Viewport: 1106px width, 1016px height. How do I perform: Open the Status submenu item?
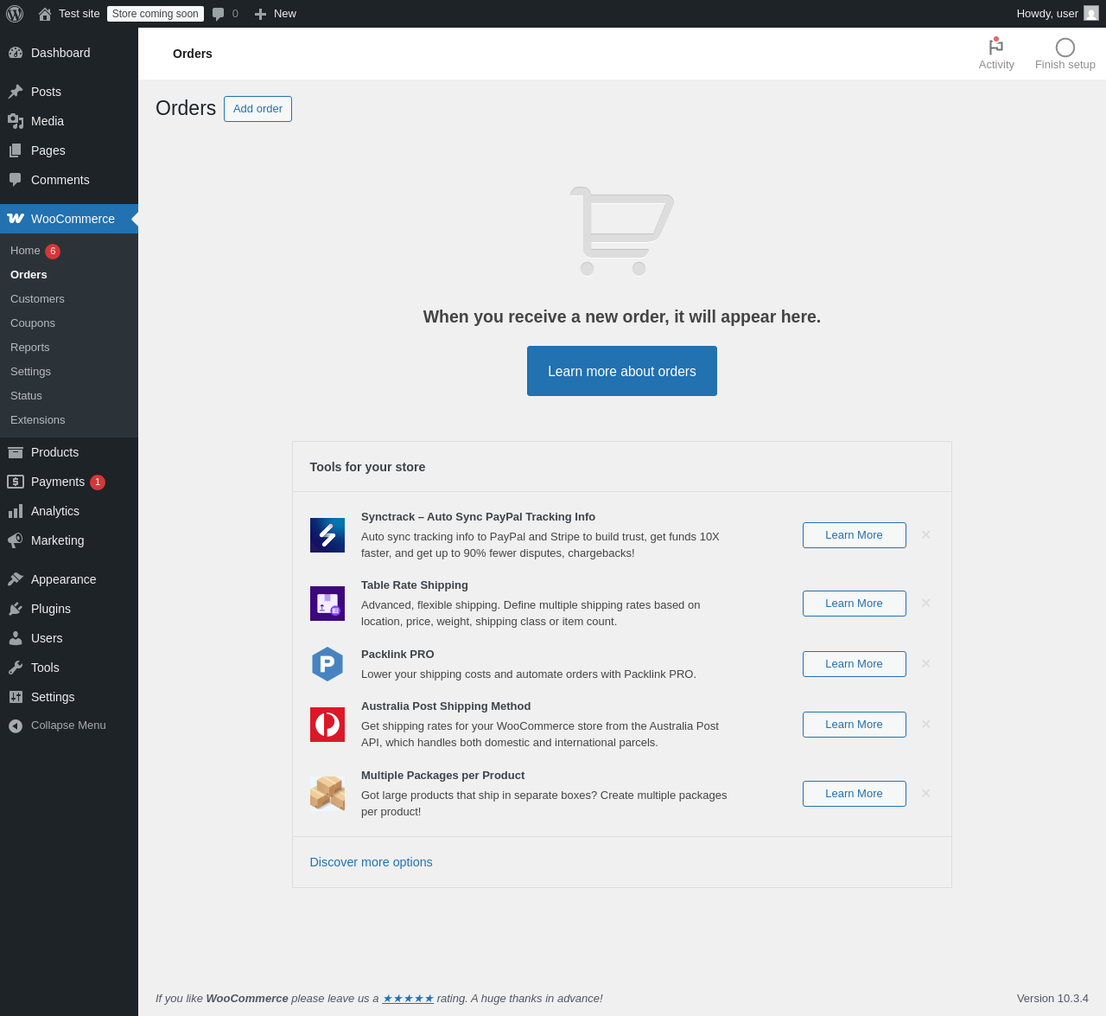click(26, 396)
